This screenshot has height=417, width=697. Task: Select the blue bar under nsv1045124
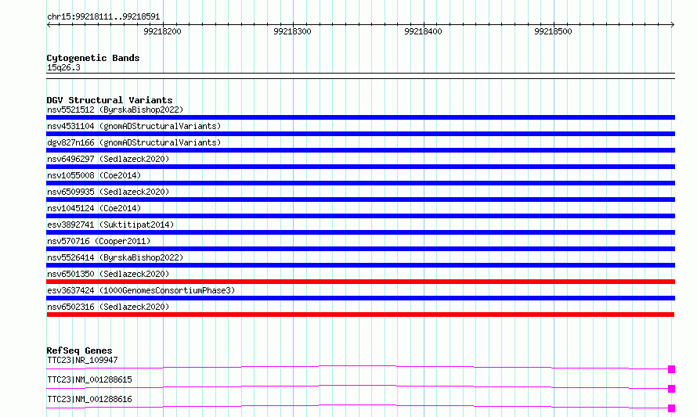[x=360, y=216]
